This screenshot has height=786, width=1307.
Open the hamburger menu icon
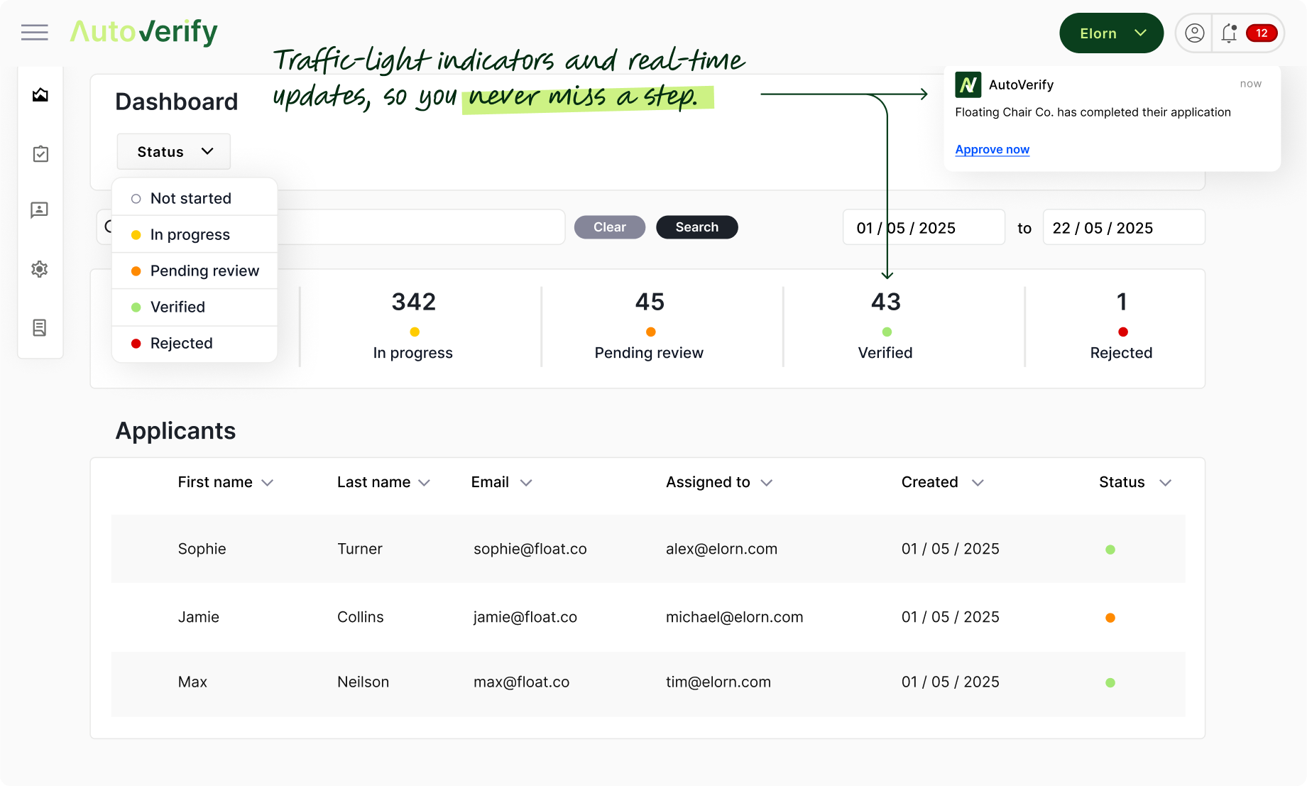(35, 33)
